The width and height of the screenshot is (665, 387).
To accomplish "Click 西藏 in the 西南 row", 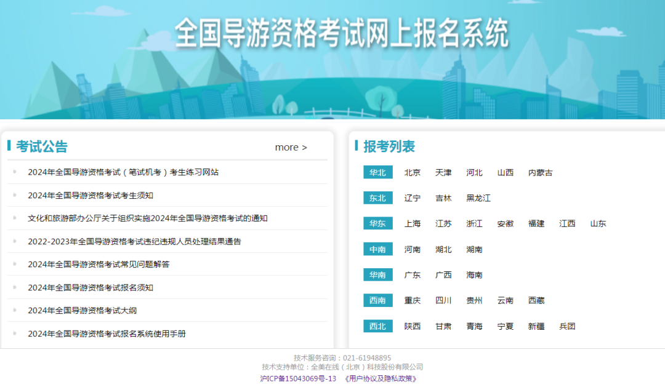I will pos(536,300).
